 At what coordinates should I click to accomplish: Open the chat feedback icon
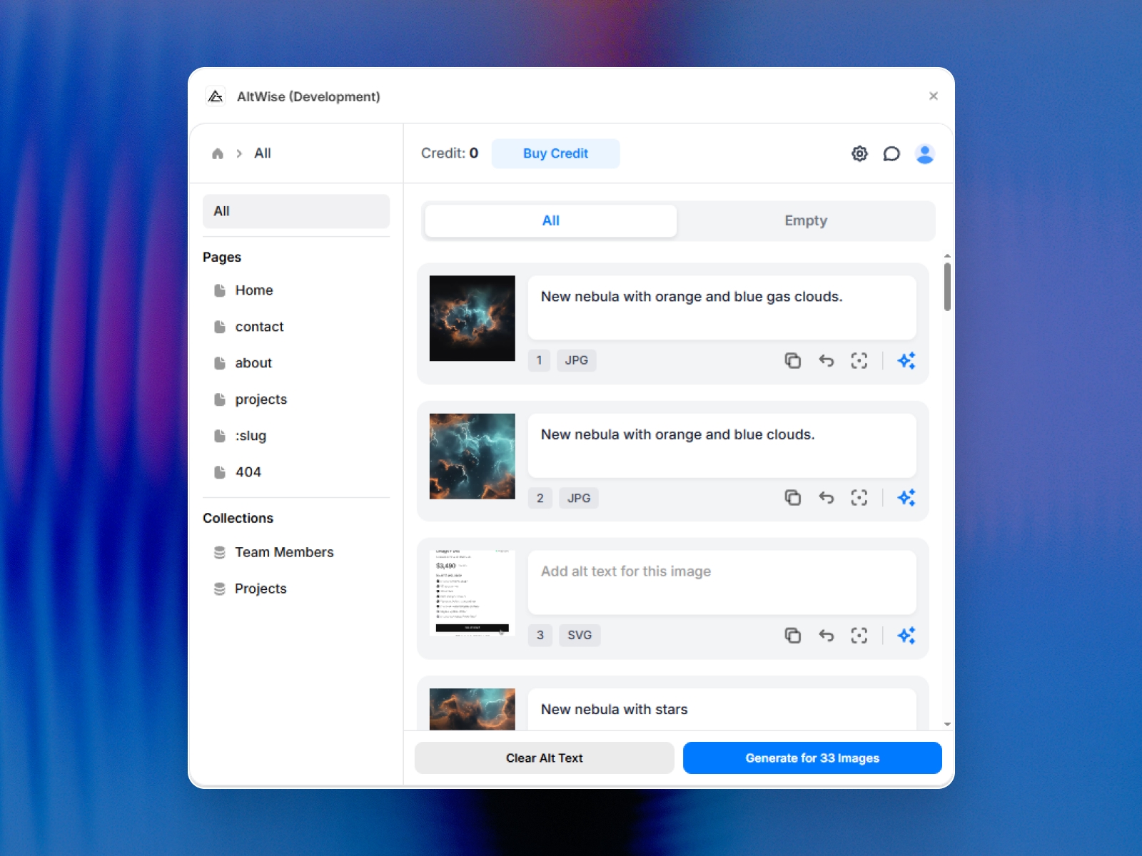pos(891,153)
